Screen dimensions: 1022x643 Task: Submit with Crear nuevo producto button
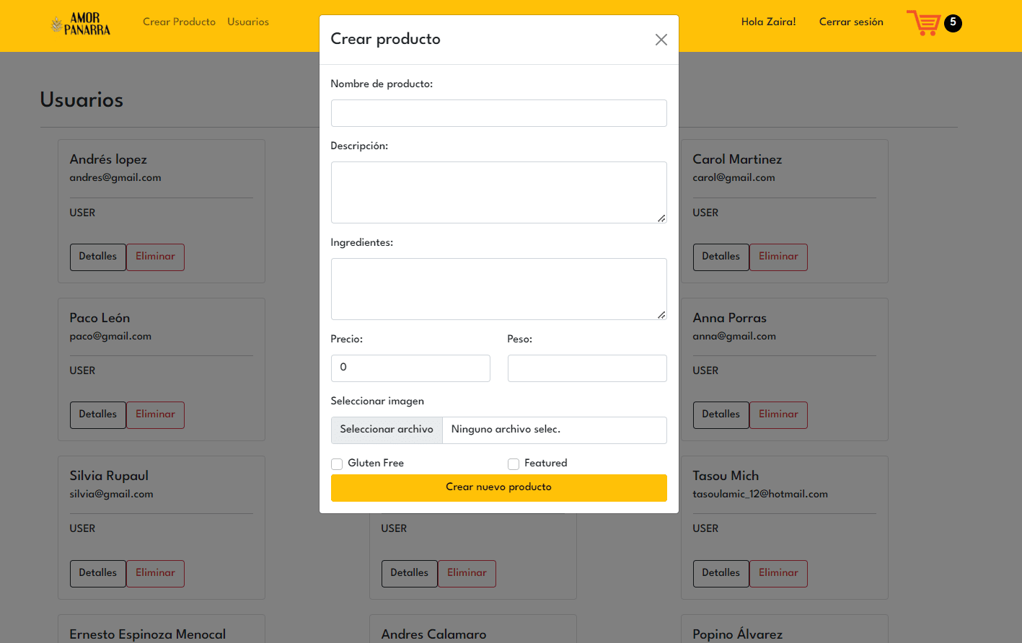point(499,487)
